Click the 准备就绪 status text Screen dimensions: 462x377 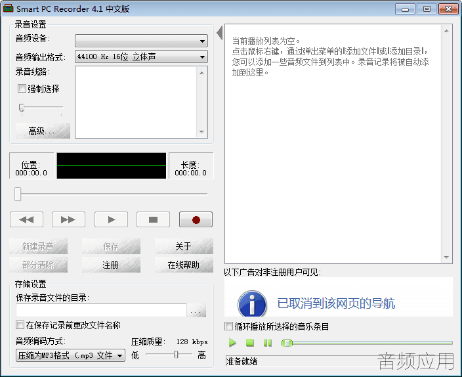coord(241,361)
